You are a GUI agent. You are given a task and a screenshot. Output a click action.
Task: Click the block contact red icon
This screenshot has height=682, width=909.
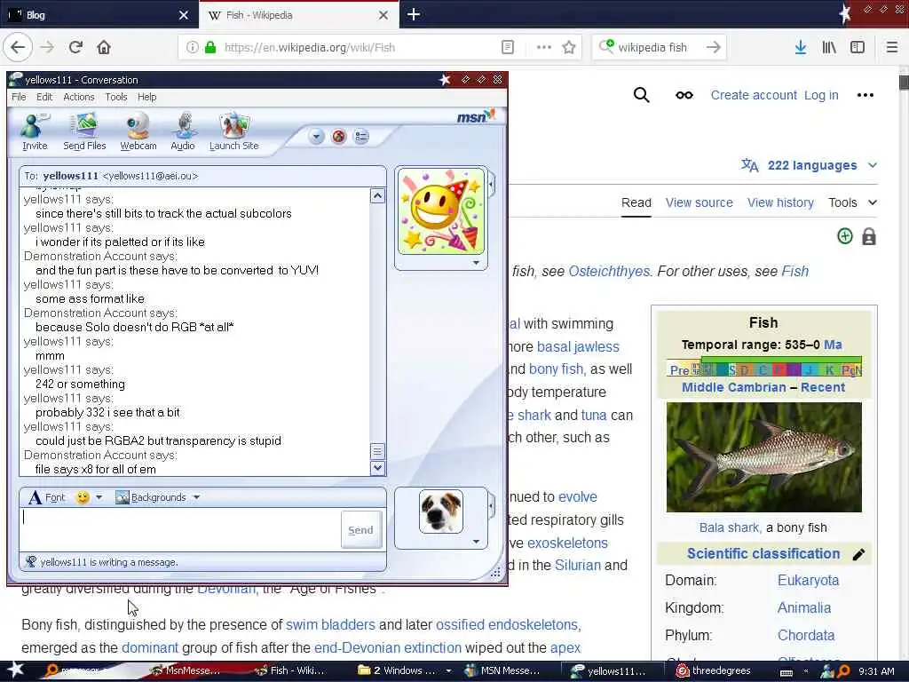(x=338, y=137)
